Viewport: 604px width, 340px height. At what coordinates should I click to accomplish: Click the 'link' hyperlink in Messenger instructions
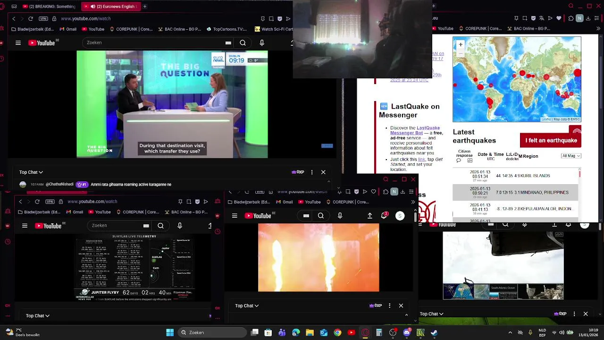[x=421, y=160]
